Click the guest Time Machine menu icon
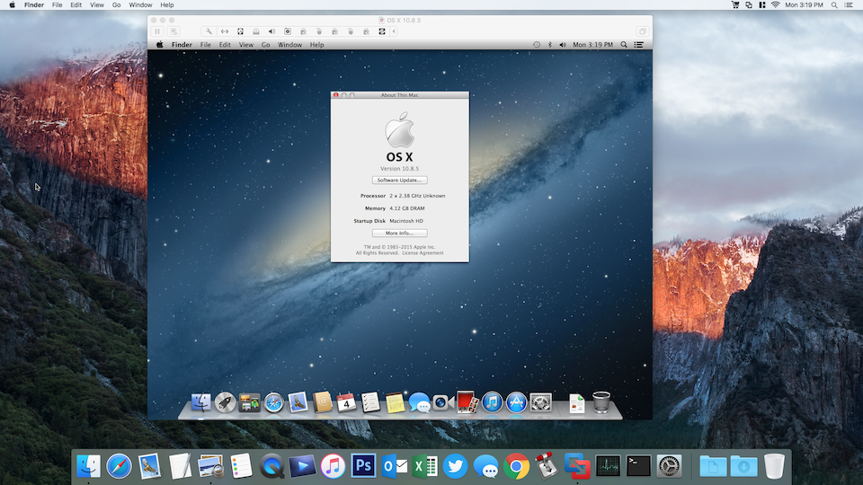The height and width of the screenshot is (485, 863). [537, 45]
